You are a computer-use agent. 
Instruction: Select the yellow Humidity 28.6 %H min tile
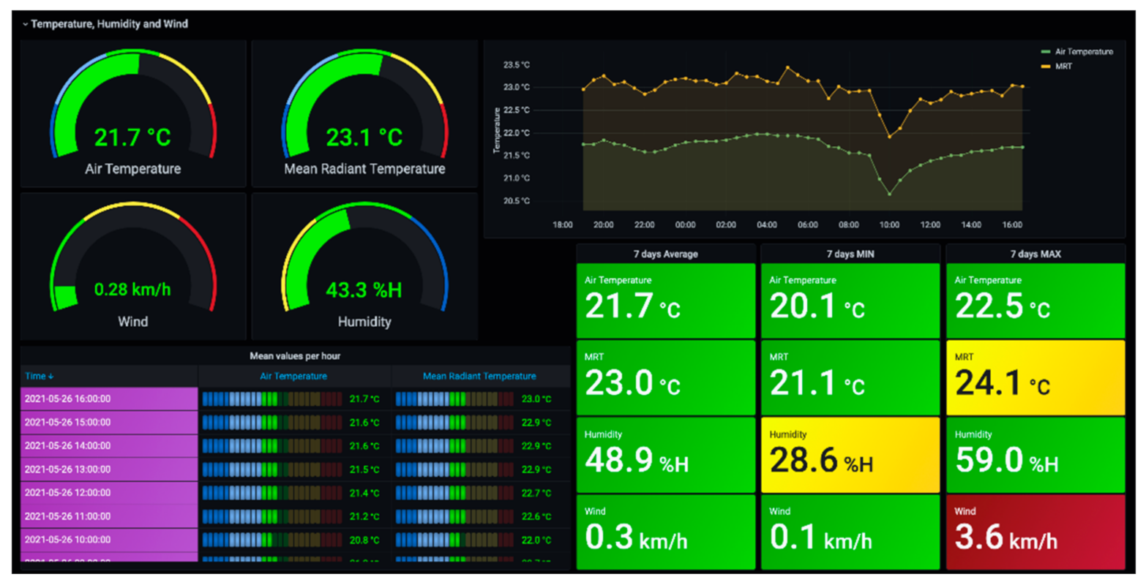(x=850, y=455)
